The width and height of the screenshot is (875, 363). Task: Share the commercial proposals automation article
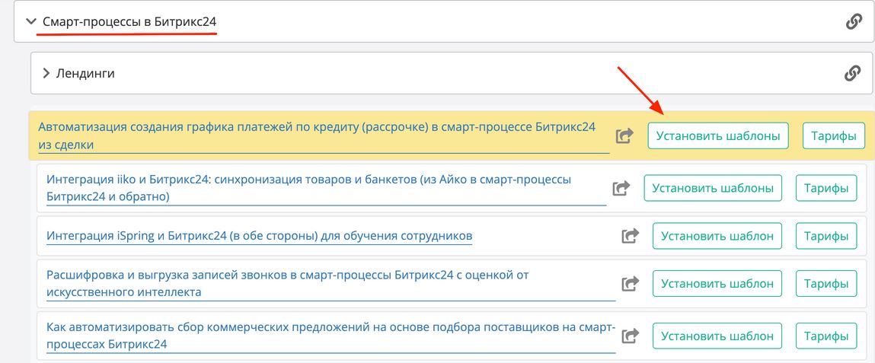pos(630,336)
